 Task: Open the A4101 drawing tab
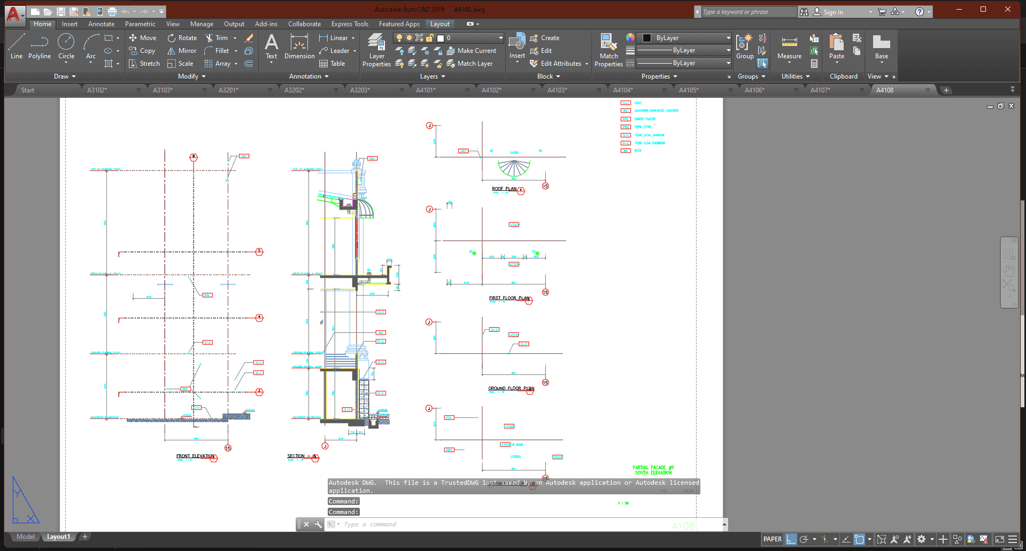(425, 89)
